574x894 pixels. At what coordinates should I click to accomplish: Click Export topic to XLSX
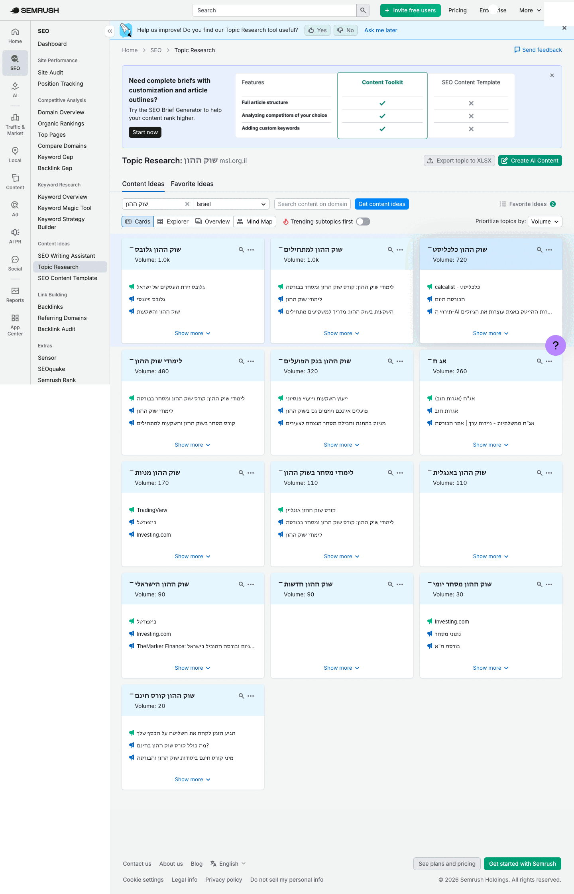tap(459, 161)
